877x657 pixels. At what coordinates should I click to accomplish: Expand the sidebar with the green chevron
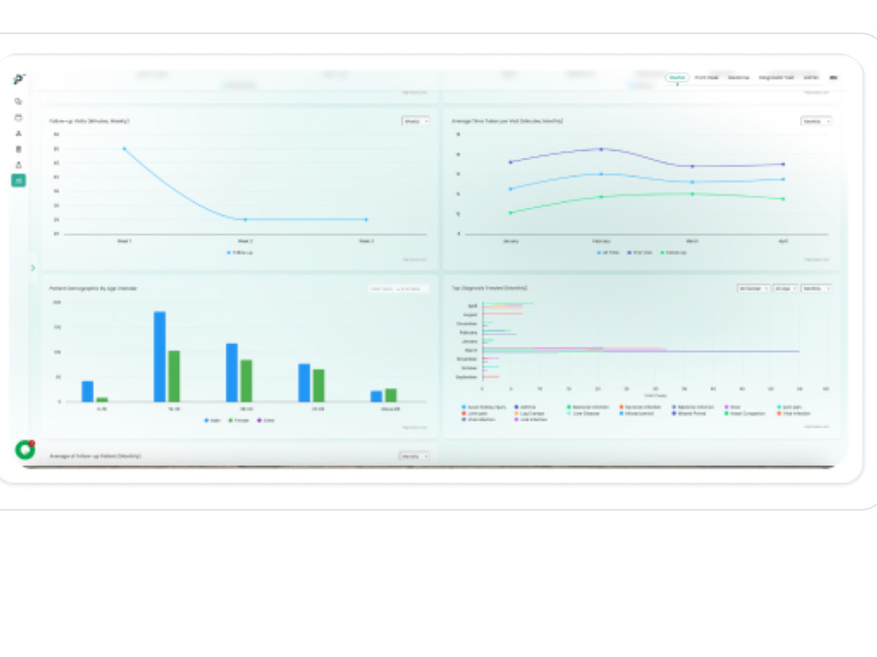tap(33, 268)
